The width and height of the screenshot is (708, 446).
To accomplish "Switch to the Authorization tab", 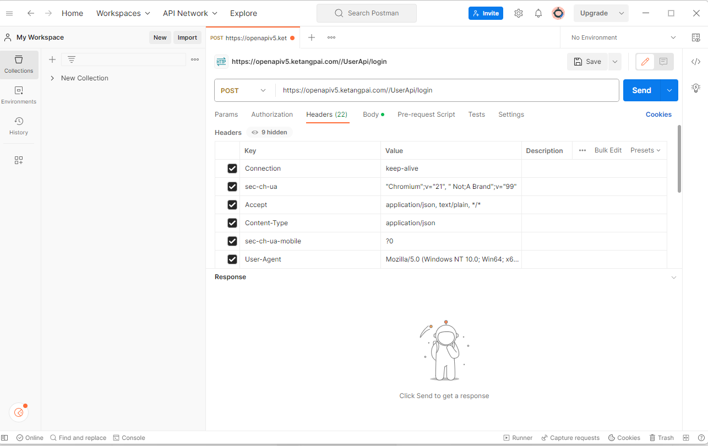I will tap(272, 115).
